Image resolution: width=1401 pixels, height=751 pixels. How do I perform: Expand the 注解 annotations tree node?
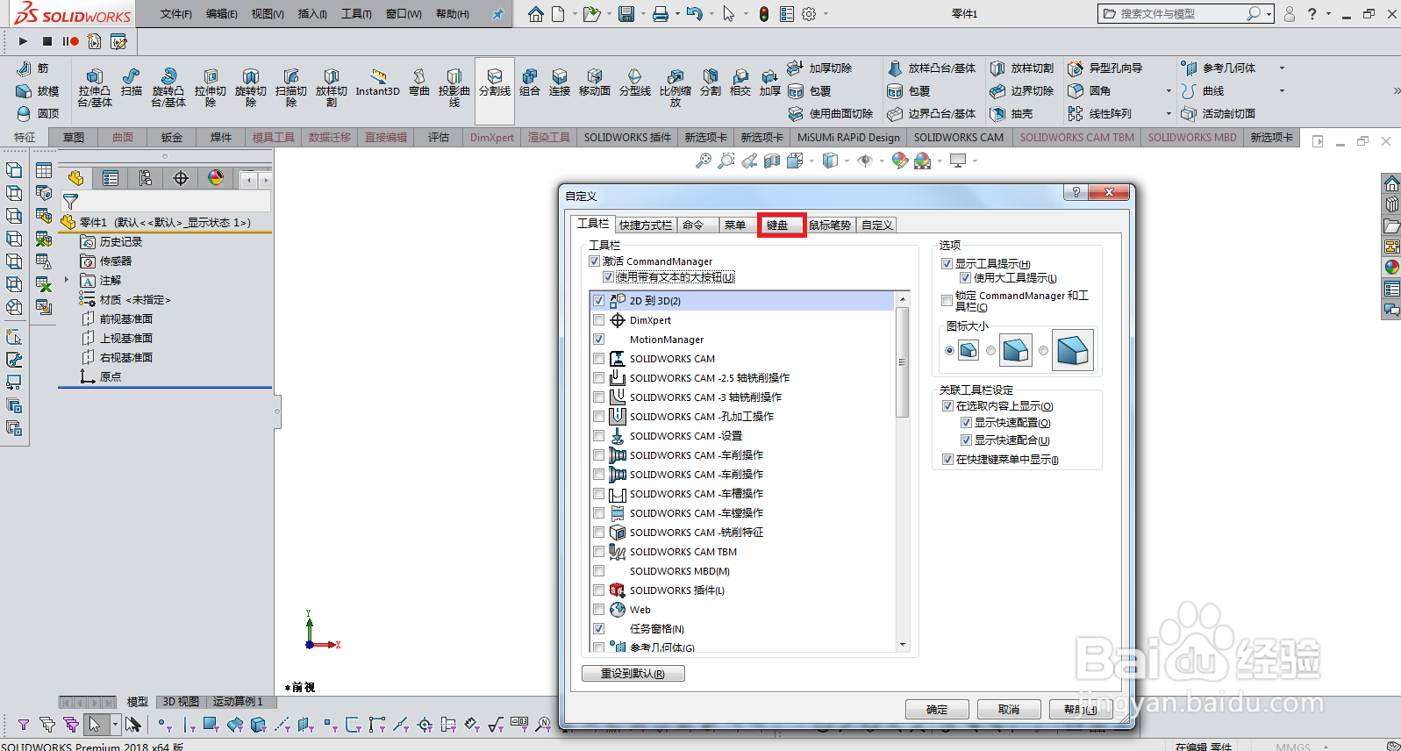click(x=67, y=281)
